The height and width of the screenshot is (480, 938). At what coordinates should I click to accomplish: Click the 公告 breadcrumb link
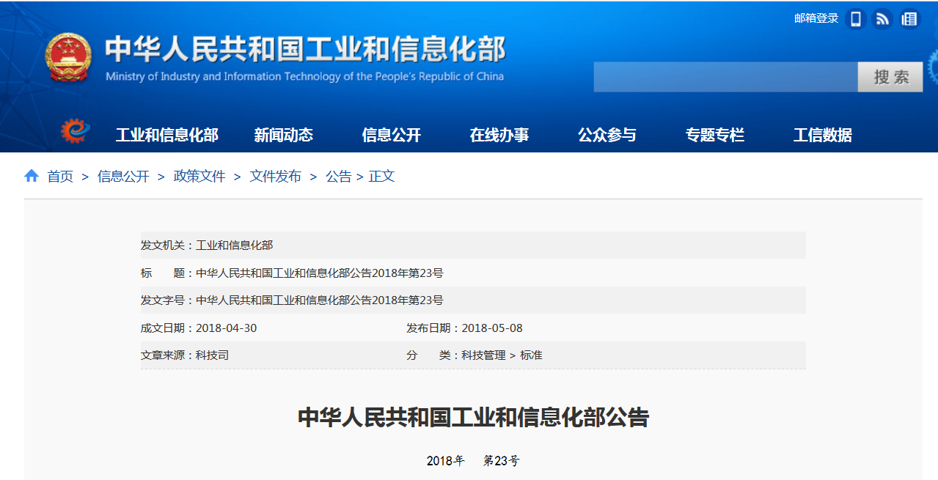pyautogui.click(x=338, y=177)
